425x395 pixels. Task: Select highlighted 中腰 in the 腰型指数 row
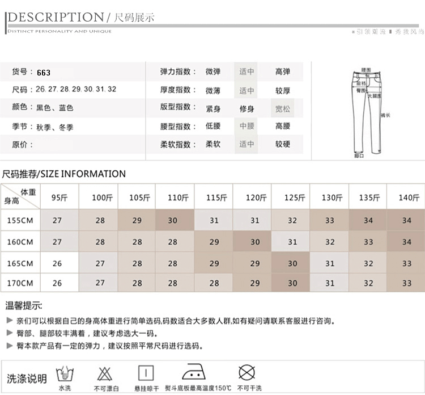pyautogui.click(x=246, y=126)
